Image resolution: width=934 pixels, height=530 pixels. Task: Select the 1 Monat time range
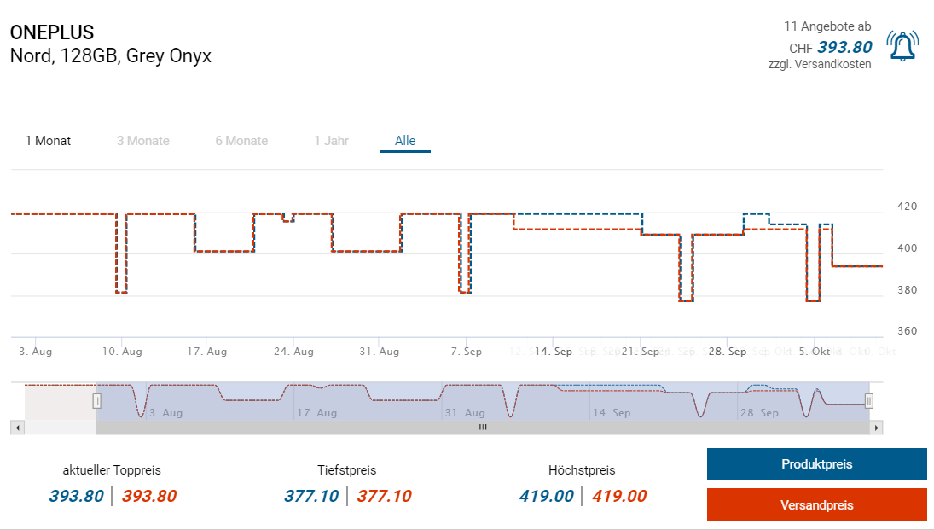[49, 141]
